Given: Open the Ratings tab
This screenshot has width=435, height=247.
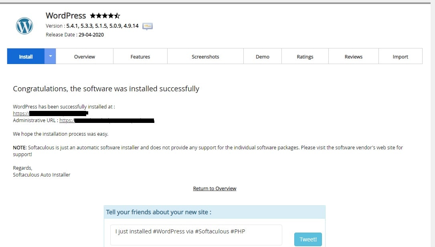Looking at the screenshot, I should point(305,56).
